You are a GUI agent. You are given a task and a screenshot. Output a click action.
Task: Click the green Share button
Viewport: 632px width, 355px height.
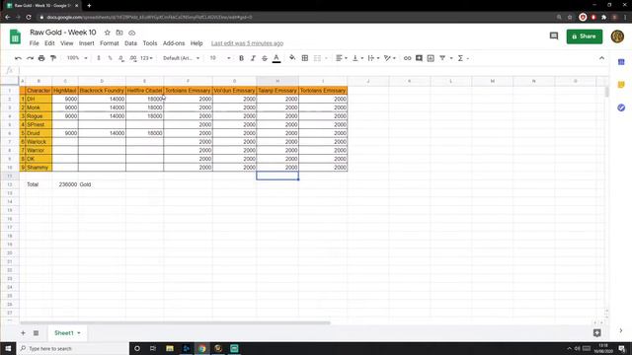point(585,36)
